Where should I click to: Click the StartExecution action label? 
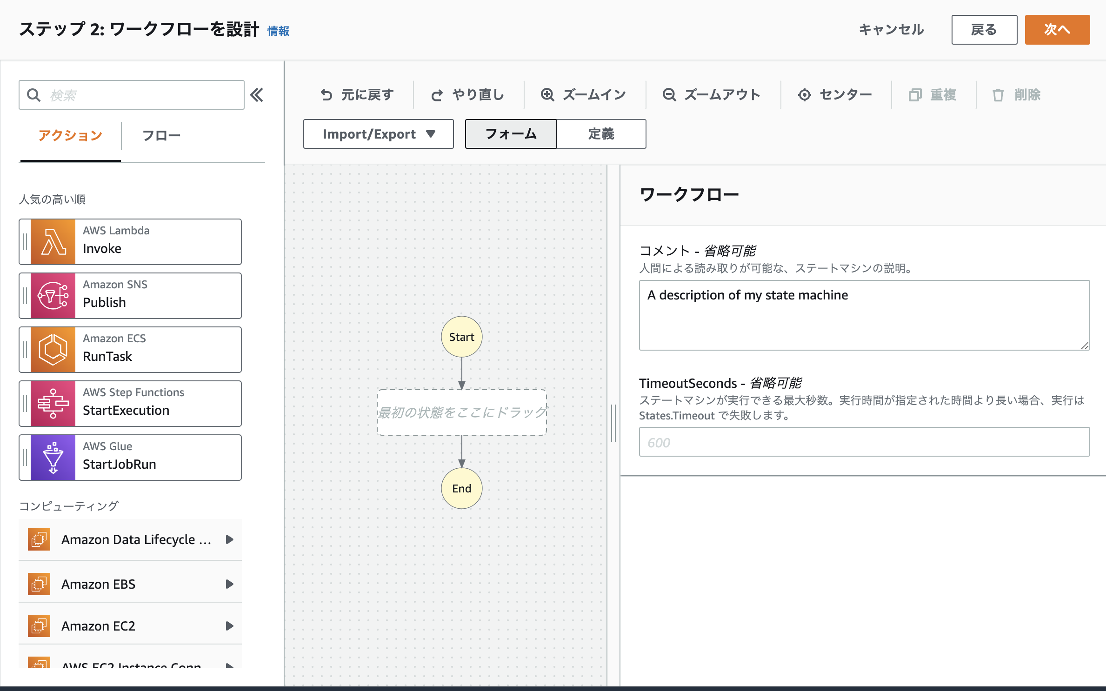tap(126, 411)
